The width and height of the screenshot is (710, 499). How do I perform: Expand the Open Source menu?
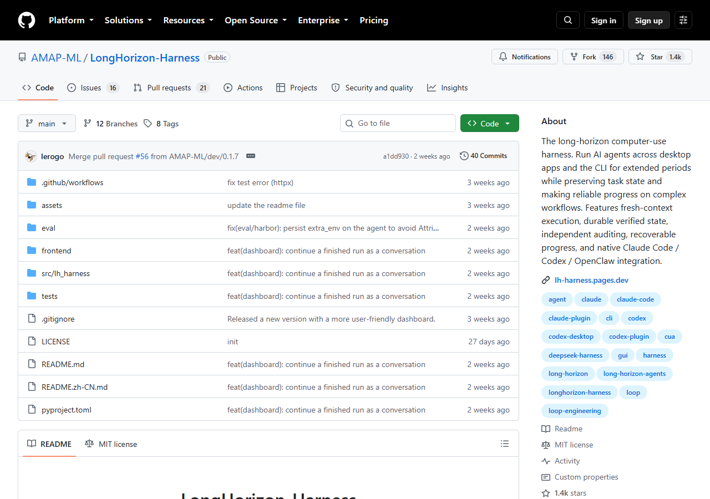256,20
